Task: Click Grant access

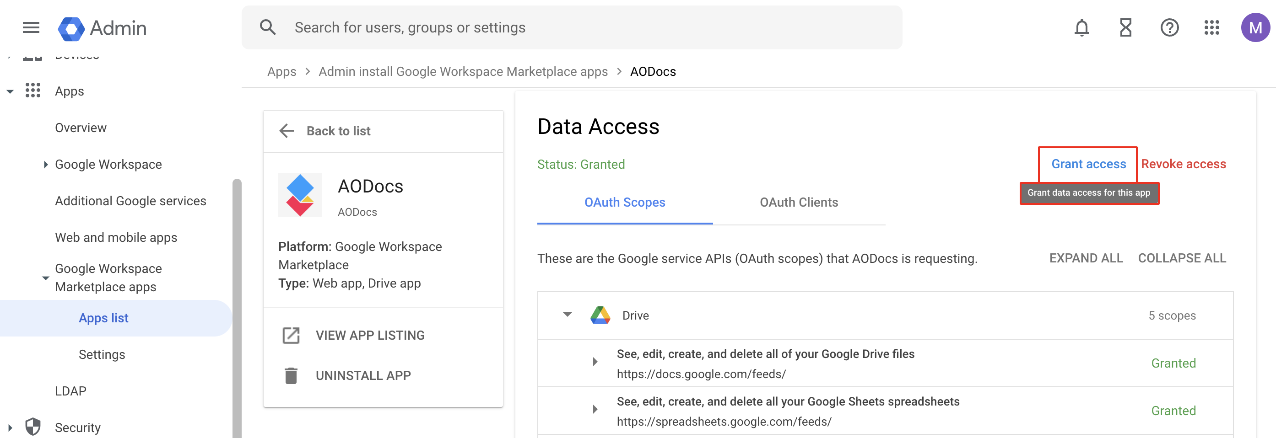Action: click(1088, 164)
